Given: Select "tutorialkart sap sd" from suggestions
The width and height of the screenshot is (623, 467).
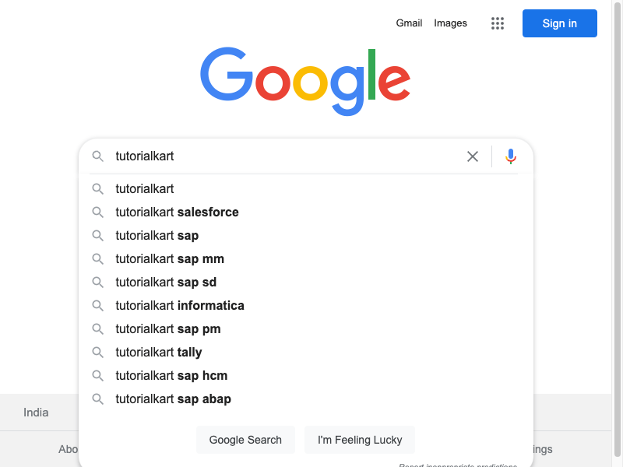Looking at the screenshot, I should pyautogui.click(x=166, y=283).
